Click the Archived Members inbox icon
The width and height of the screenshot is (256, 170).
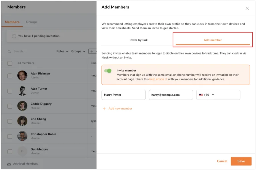point(9,164)
